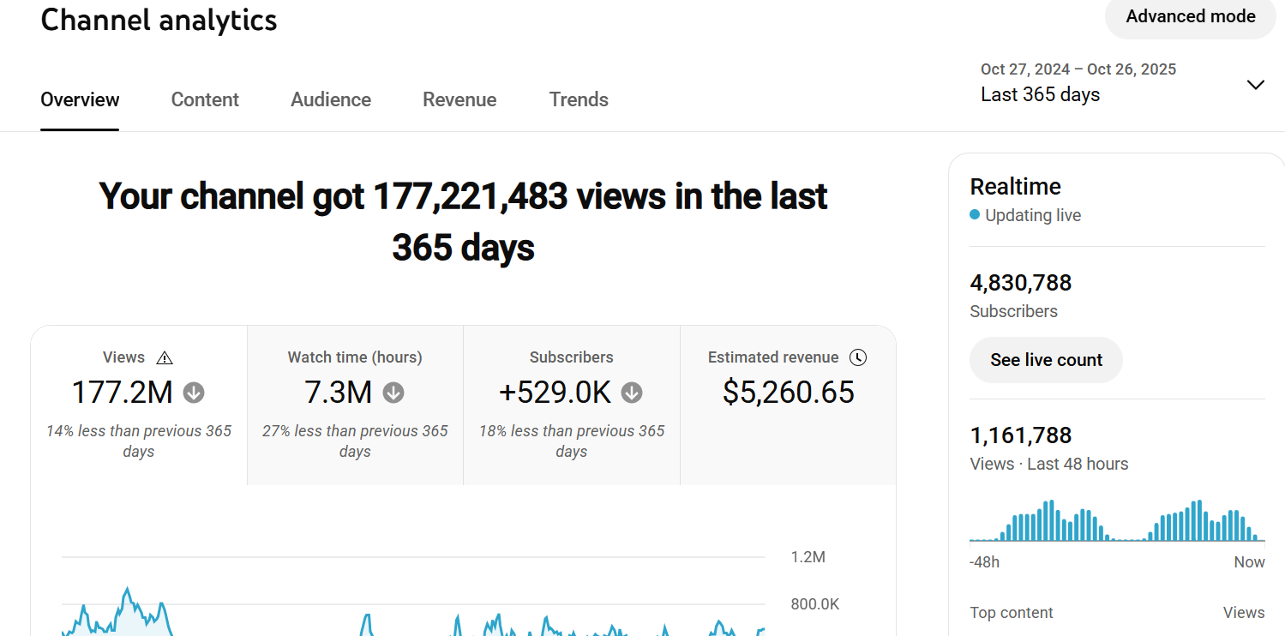Select the Watch time (hours) metric card

point(355,405)
